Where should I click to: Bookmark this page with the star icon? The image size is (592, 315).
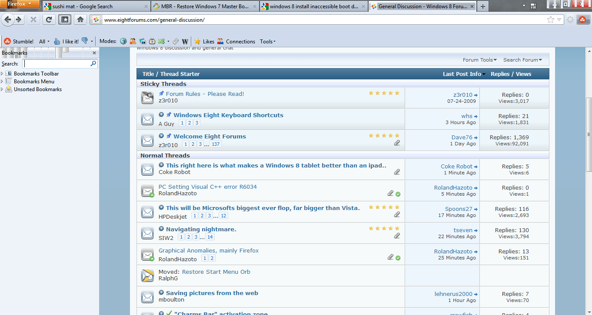[551, 20]
